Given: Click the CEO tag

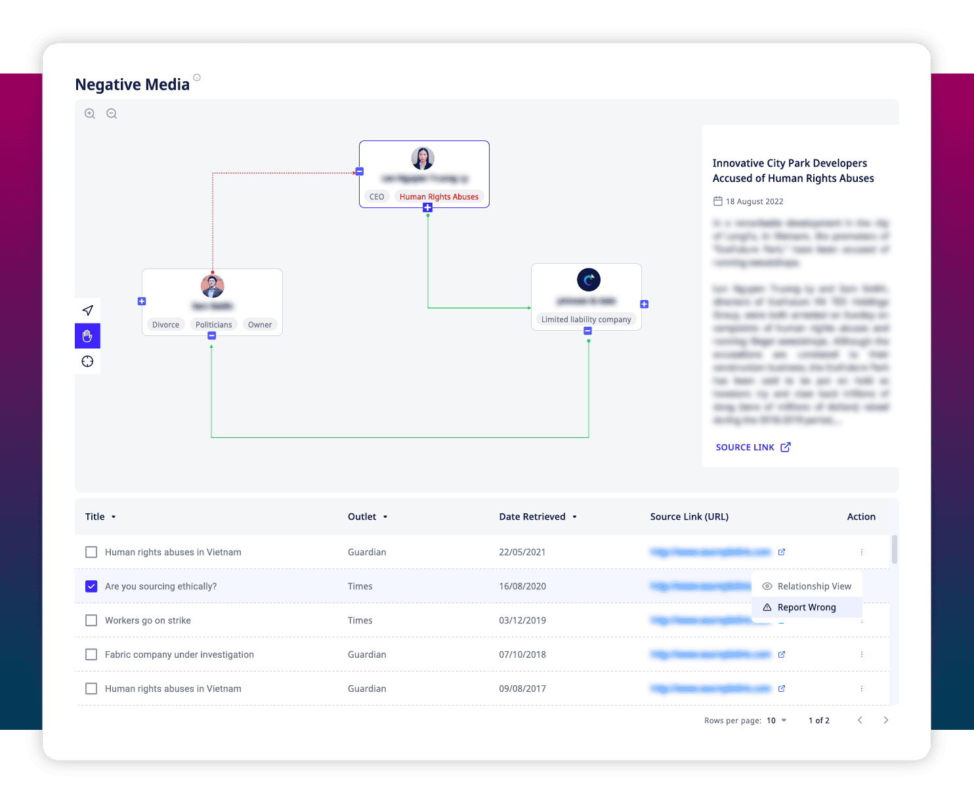Looking at the screenshot, I should tap(377, 197).
